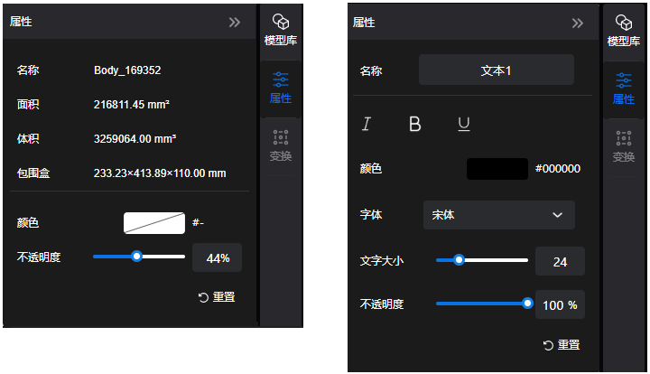This screenshot has height=374, width=650.
Task: Select 属性 tab beside the Body_169352 panel
Action: pyautogui.click(x=281, y=88)
